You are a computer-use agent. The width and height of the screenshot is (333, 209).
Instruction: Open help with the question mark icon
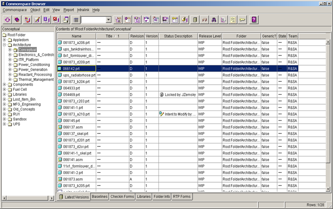click(254, 20)
